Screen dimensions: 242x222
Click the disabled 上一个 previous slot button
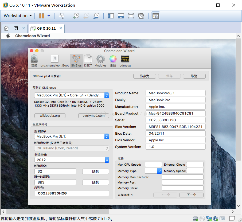click(x=165, y=195)
